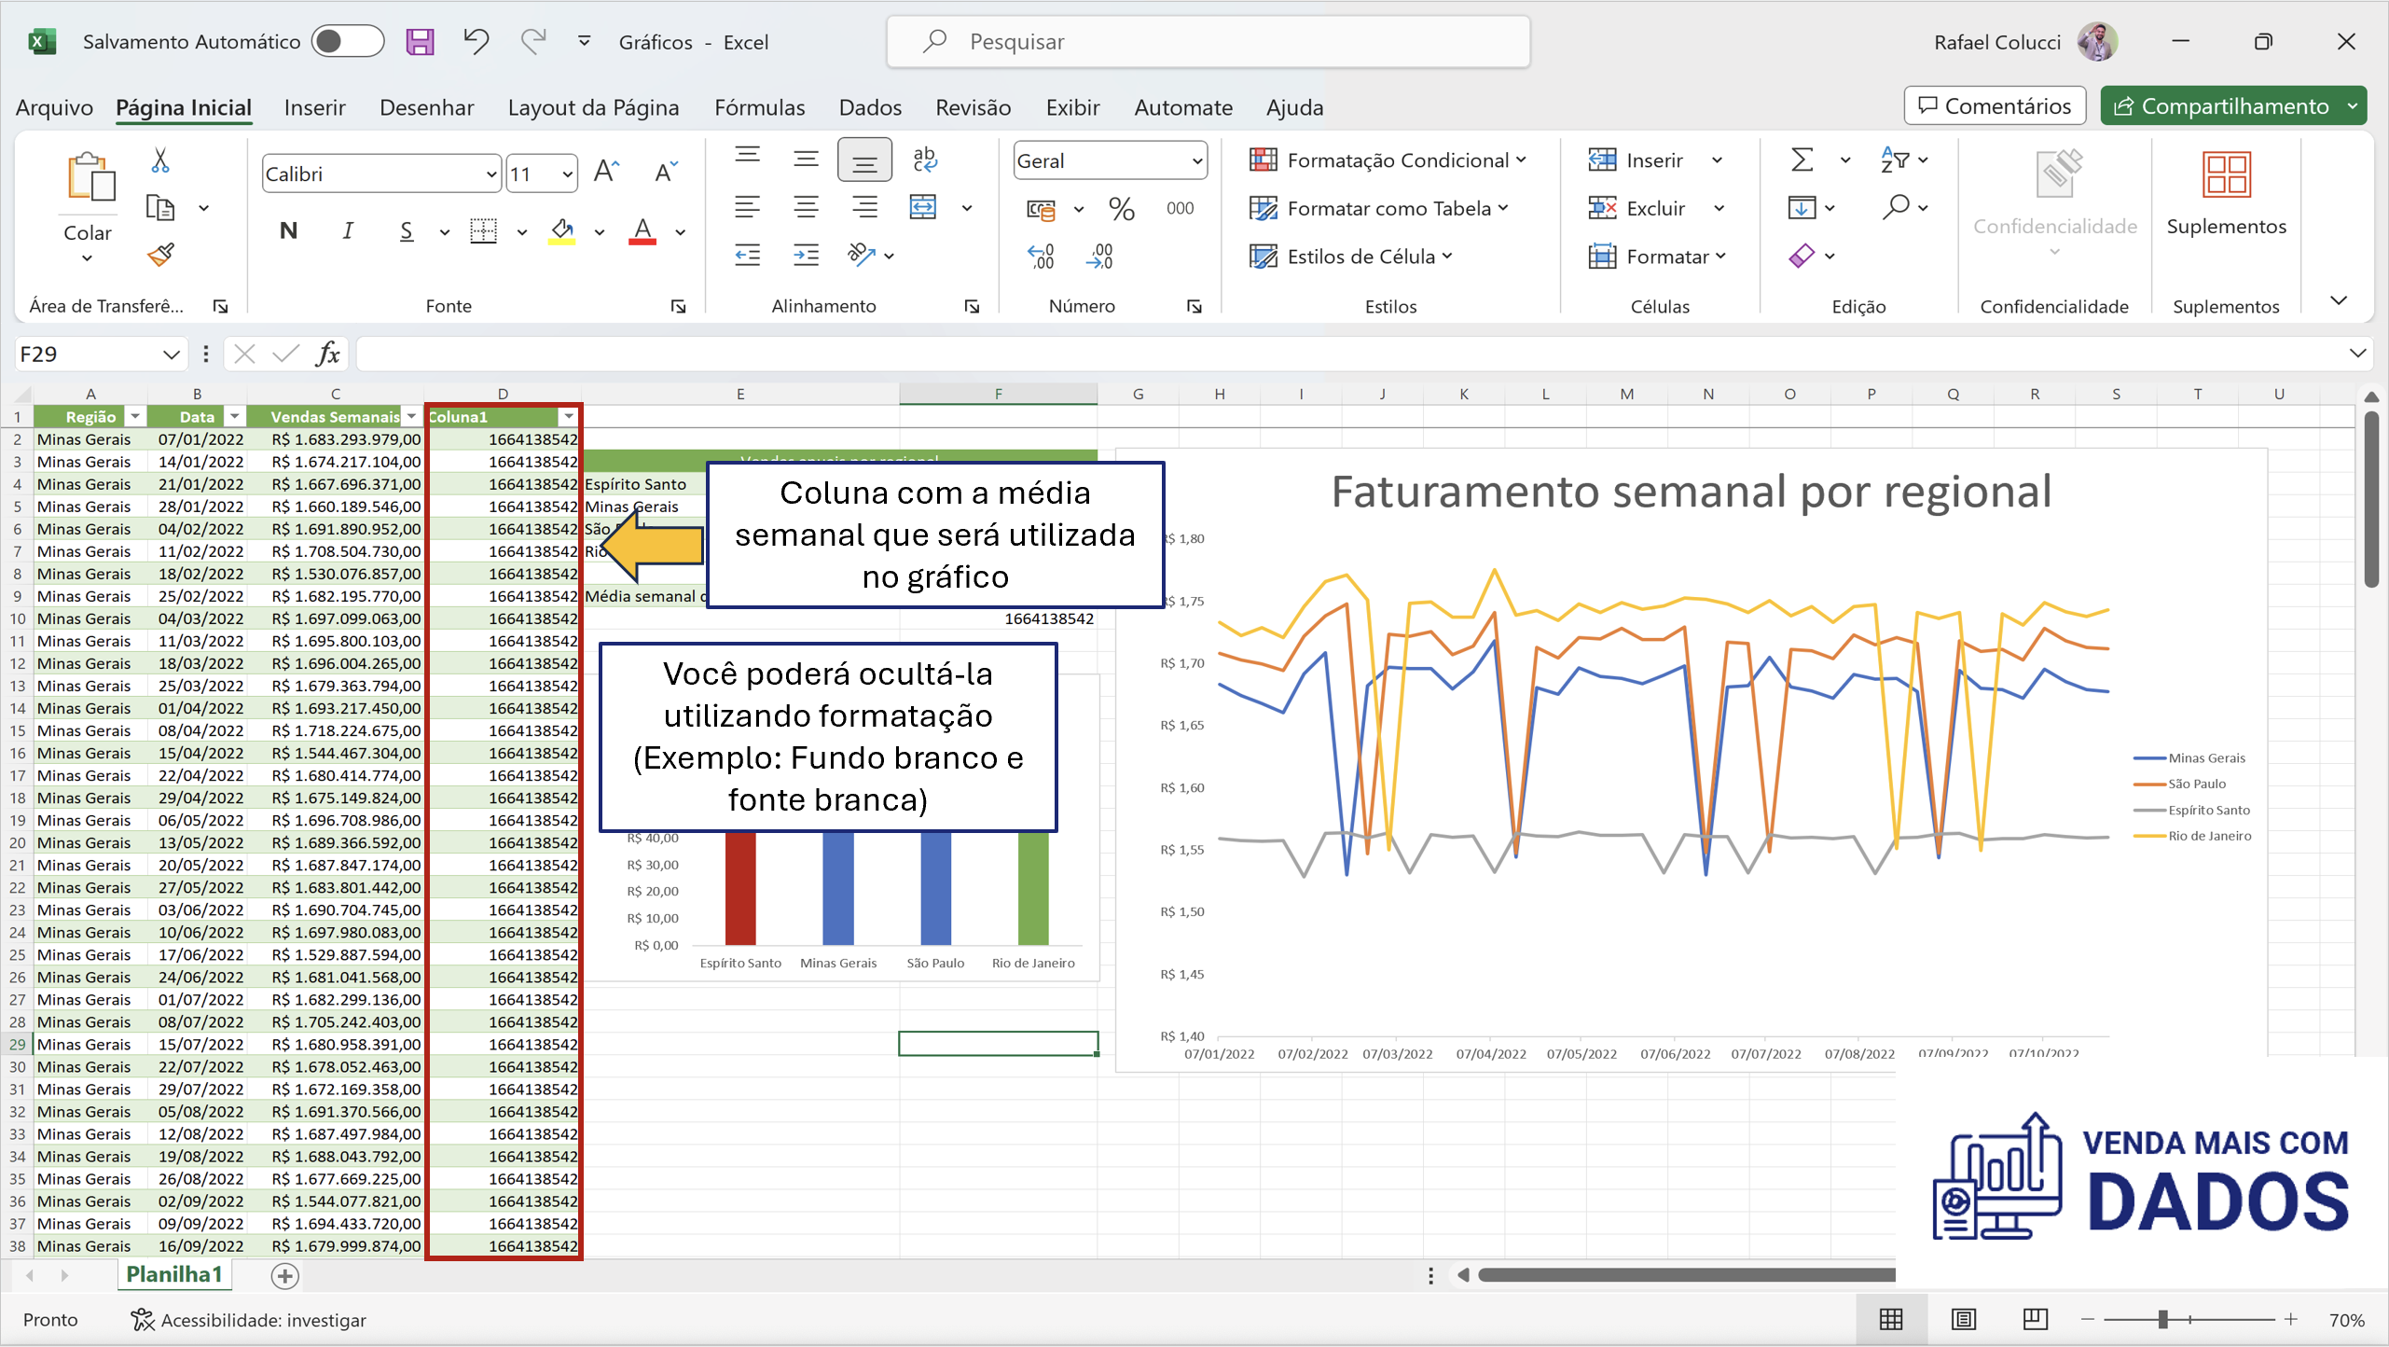This screenshot has height=1347, width=2389.
Task: Apply bold formatting with the N icon
Action: 287,230
